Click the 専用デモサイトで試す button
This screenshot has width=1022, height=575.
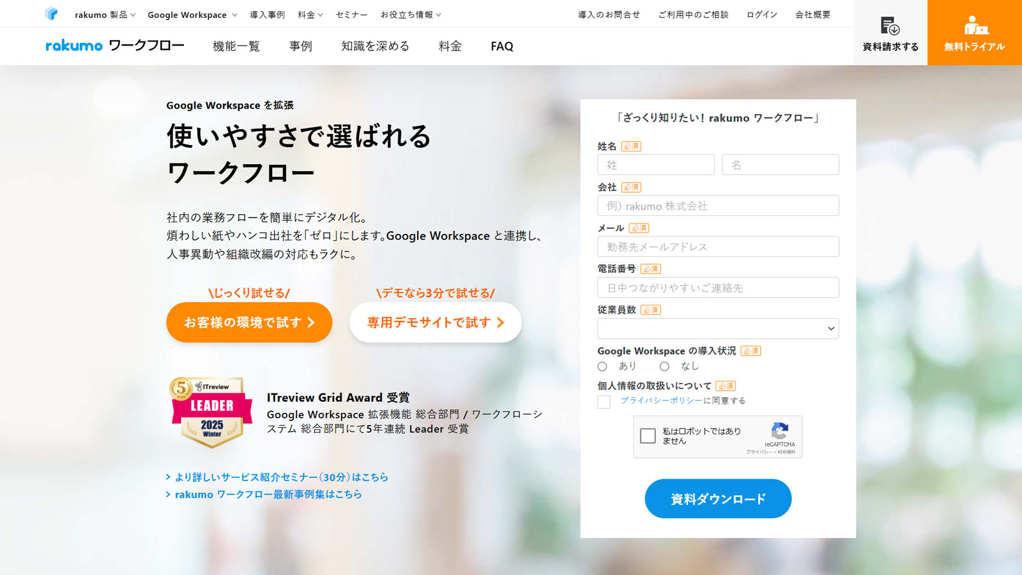[x=436, y=323]
